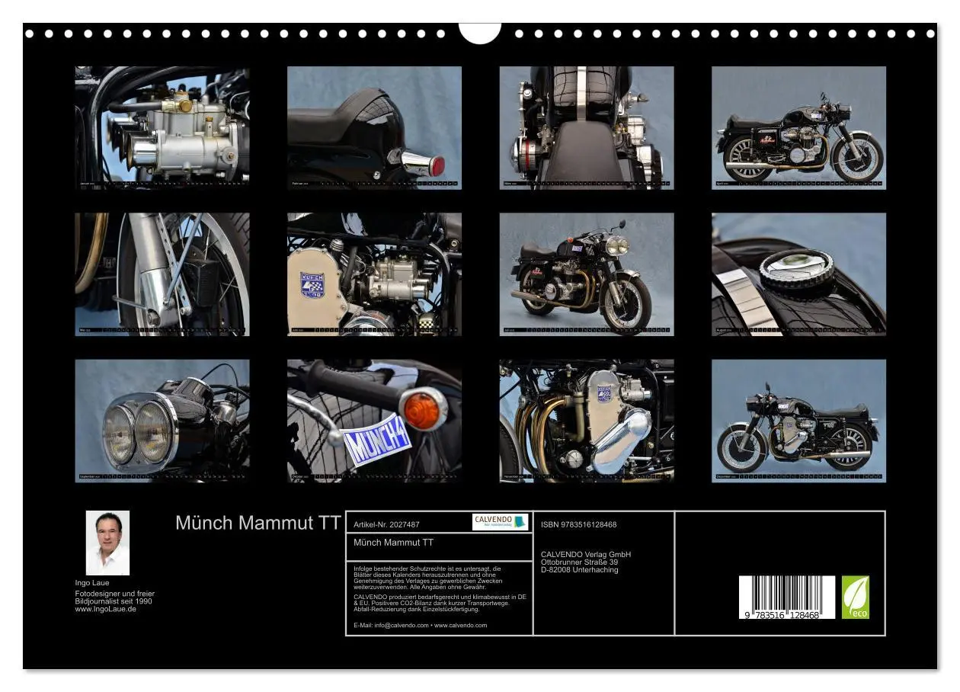Open the July three-quarter motorcycle view thumbnail
The image size is (960, 692).
tap(587, 274)
